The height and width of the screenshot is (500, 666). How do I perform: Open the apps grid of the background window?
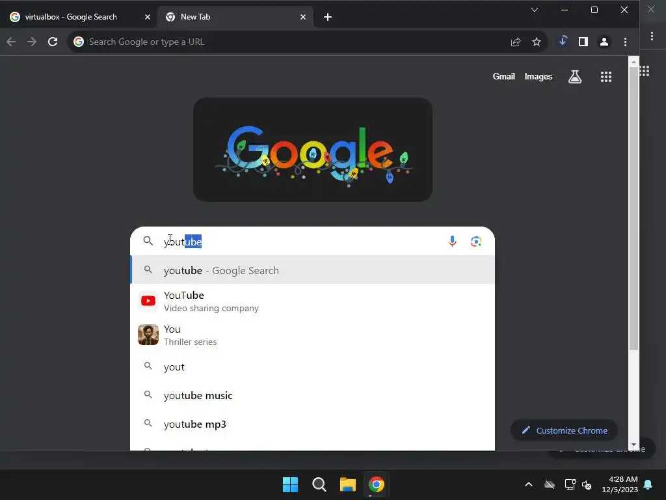[645, 71]
